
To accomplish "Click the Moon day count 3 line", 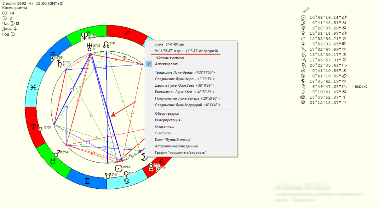I will [7, 18].
